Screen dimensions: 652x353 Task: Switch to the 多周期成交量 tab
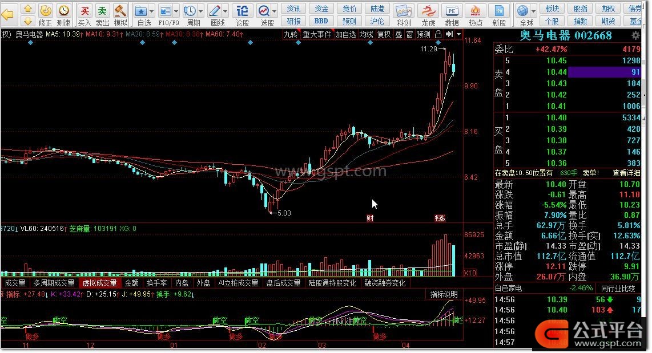pos(54,283)
